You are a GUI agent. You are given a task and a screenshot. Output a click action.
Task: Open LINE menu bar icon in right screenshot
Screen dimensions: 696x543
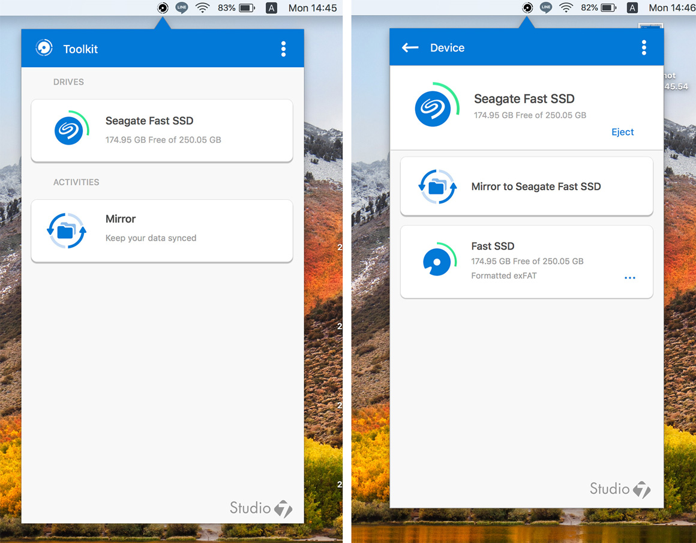pyautogui.click(x=546, y=8)
